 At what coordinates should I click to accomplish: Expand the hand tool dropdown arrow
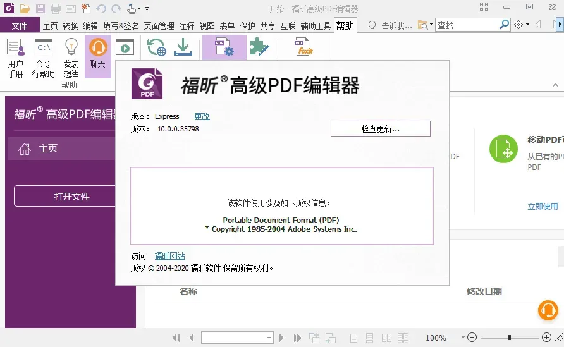pyautogui.click(x=140, y=8)
